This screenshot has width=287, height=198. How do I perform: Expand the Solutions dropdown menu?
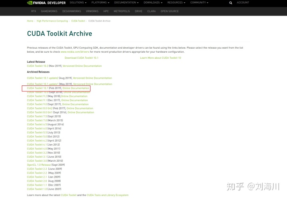pyautogui.click(x=78, y=2)
